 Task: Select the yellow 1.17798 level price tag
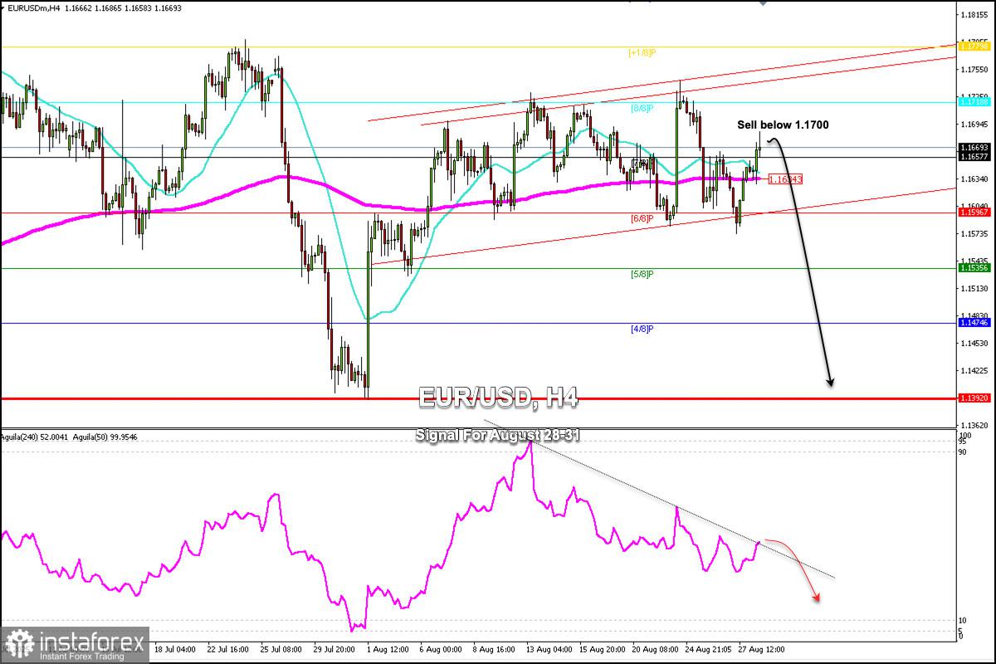pyautogui.click(x=974, y=47)
